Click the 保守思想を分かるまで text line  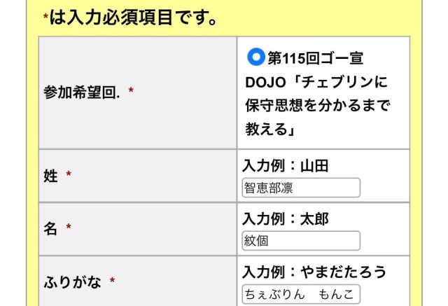[x=317, y=106]
